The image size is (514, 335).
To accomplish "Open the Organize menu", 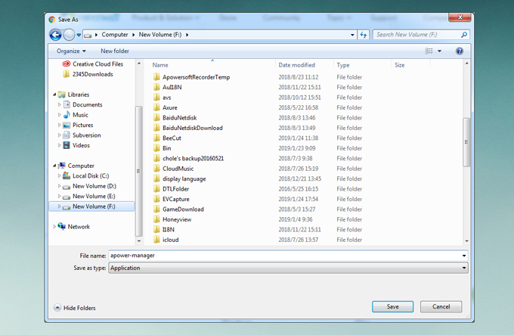I will [x=71, y=51].
